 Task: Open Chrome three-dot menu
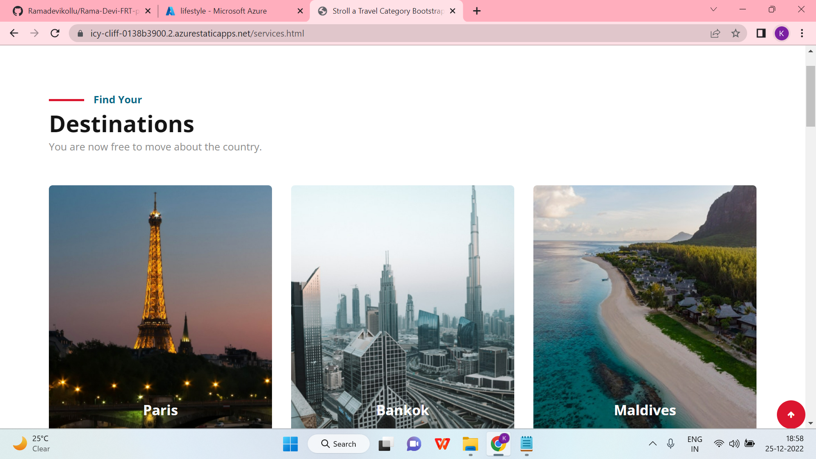[x=802, y=33]
